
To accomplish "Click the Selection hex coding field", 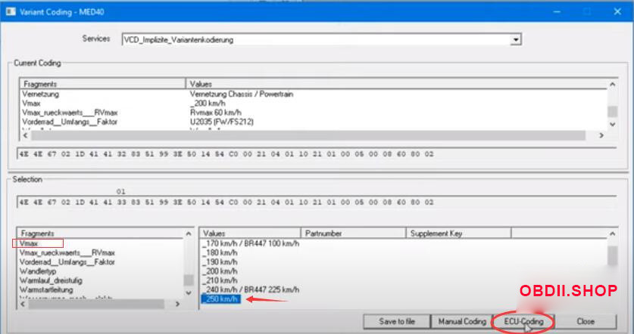I will click(303, 203).
